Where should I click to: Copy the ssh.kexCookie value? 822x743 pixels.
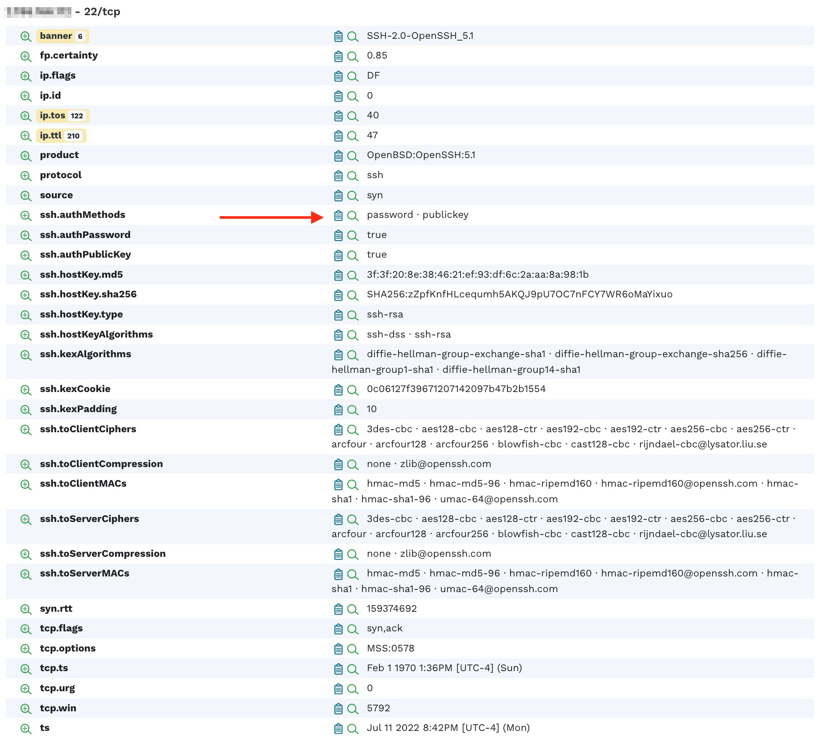[x=338, y=389]
